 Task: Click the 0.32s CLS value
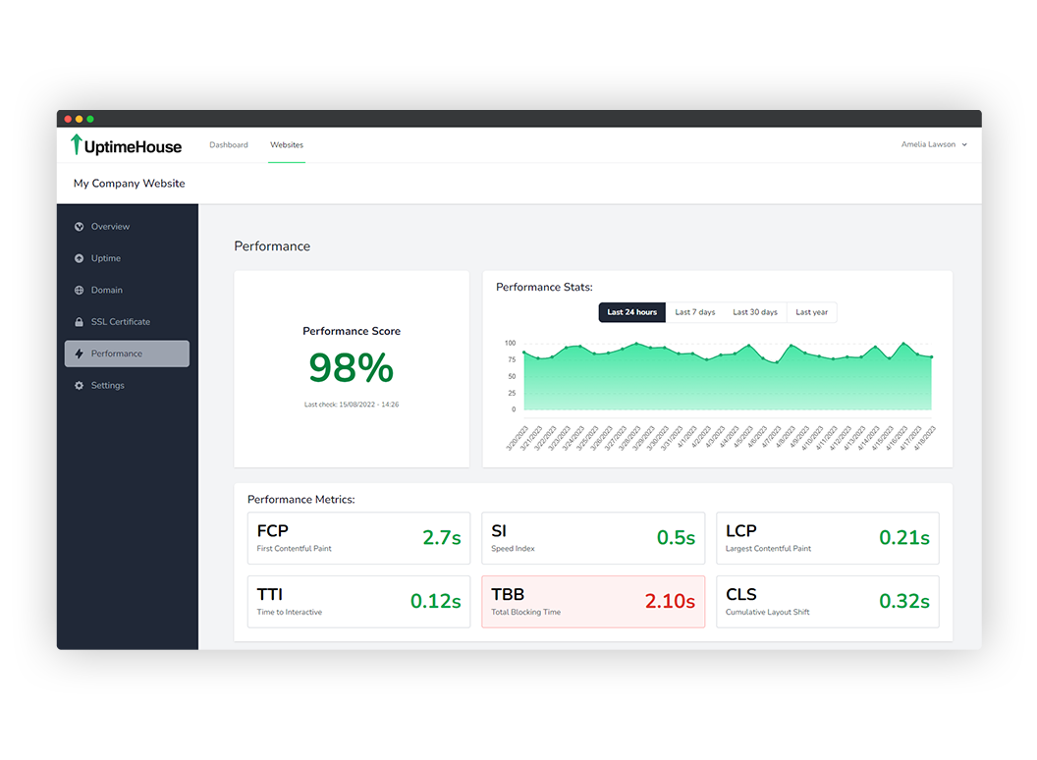tap(904, 601)
